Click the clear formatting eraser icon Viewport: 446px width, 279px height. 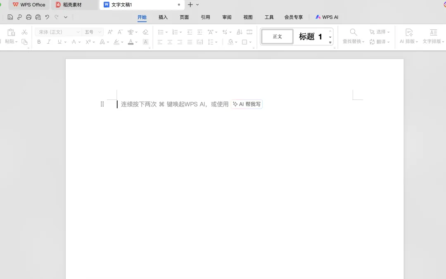[x=145, y=32]
